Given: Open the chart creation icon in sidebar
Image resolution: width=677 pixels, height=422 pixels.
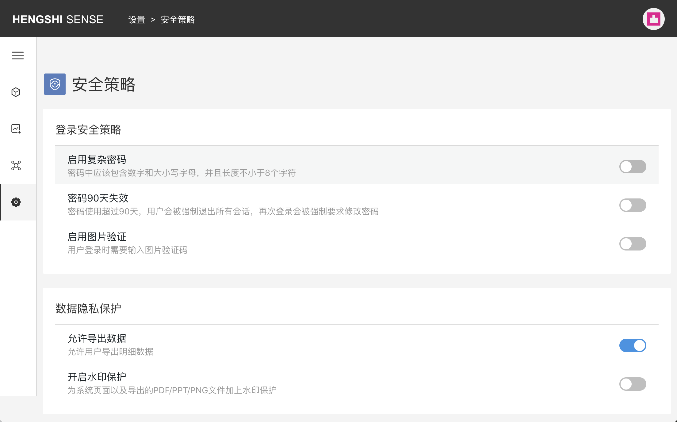Looking at the screenshot, I should [16, 129].
